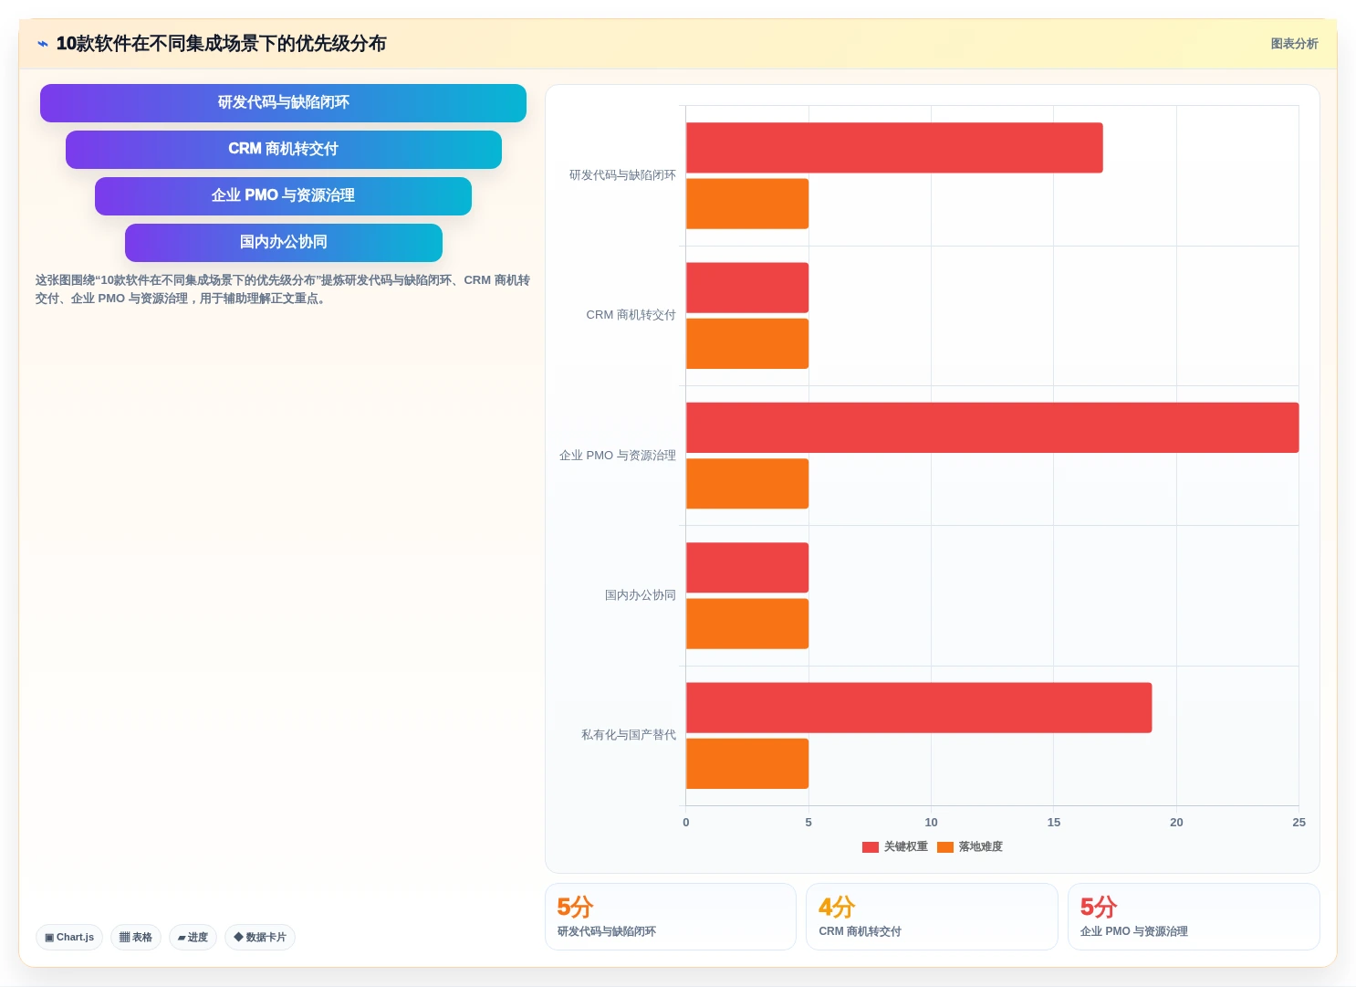Click the orange legend swatch for 落地难度

pyautogui.click(x=945, y=846)
